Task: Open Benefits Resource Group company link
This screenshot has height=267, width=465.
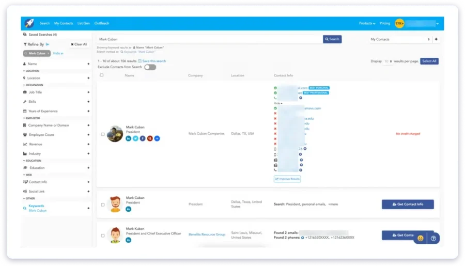Action: tap(207, 234)
